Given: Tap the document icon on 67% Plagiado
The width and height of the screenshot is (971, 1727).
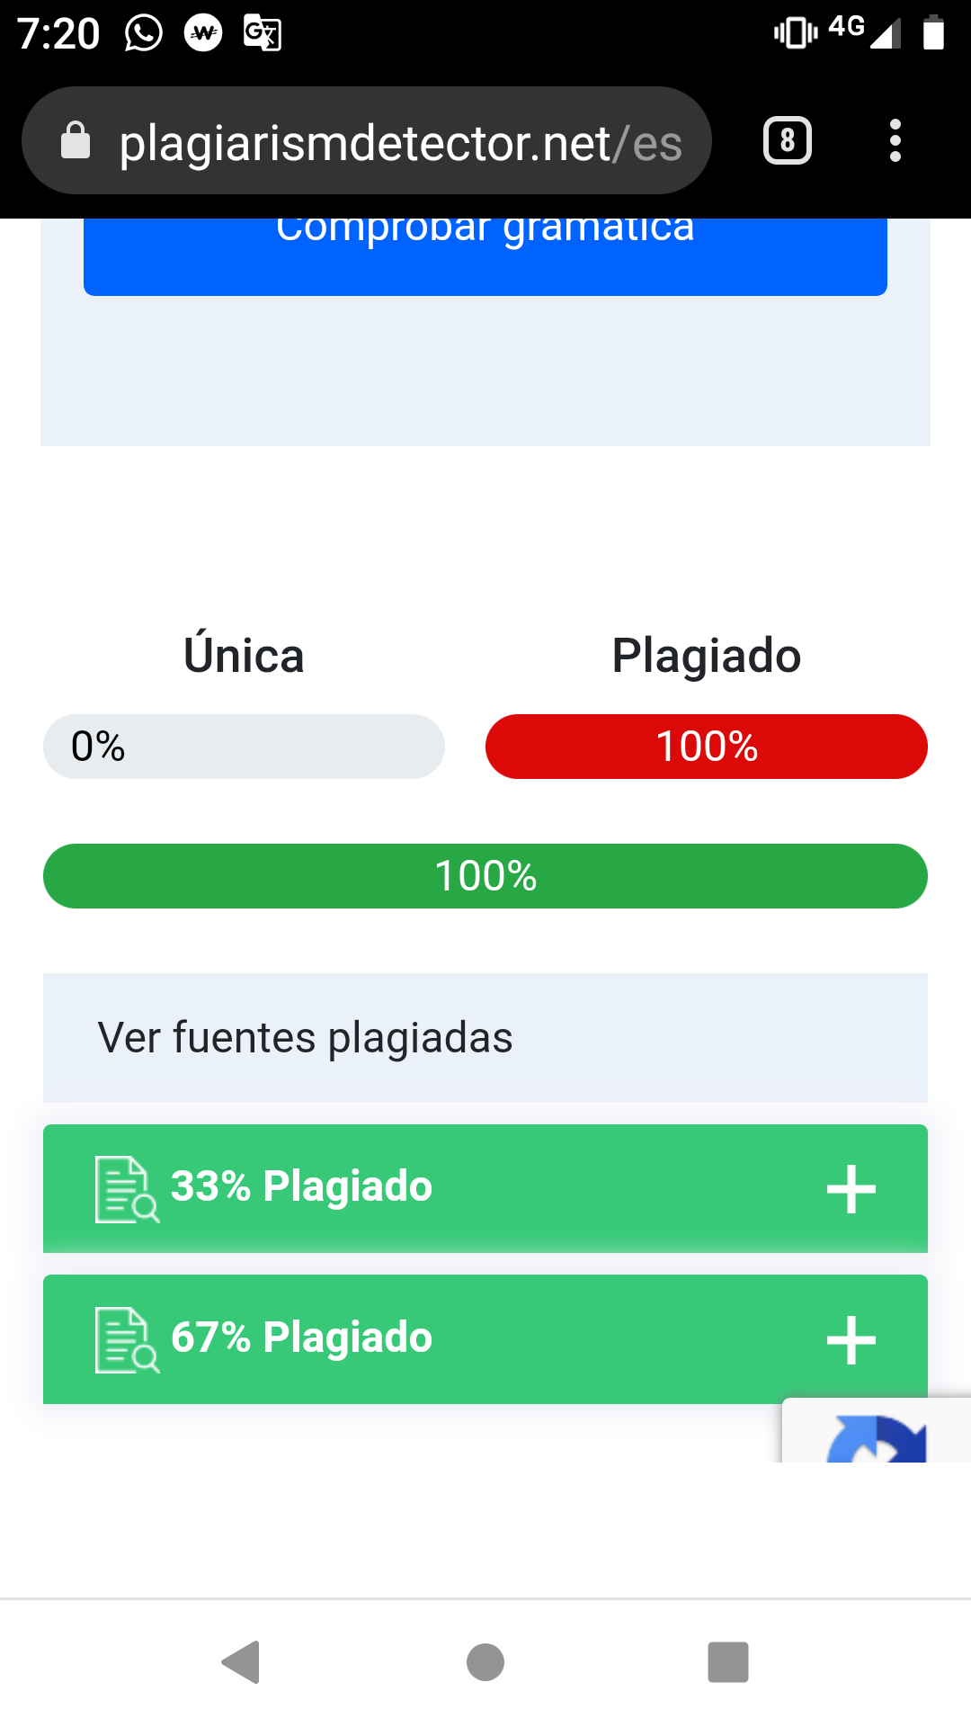Looking at the screenshot, I should [127, 1340].
